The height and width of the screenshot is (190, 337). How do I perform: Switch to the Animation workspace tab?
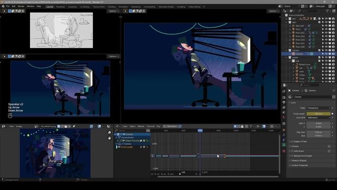(x=123, y=7)
